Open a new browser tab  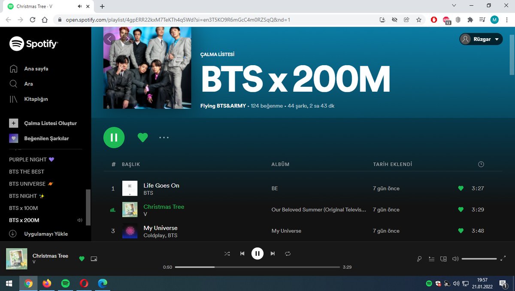[x=102, y=6]
